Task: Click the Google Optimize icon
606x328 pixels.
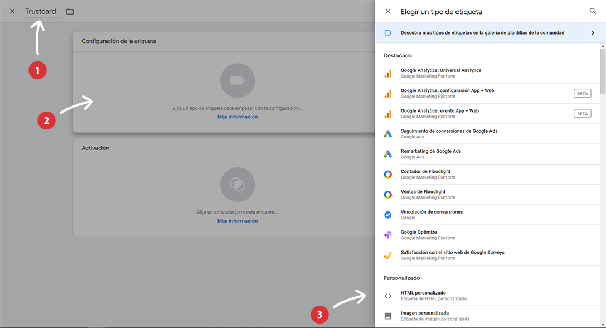Action: [x=387, y=235]
